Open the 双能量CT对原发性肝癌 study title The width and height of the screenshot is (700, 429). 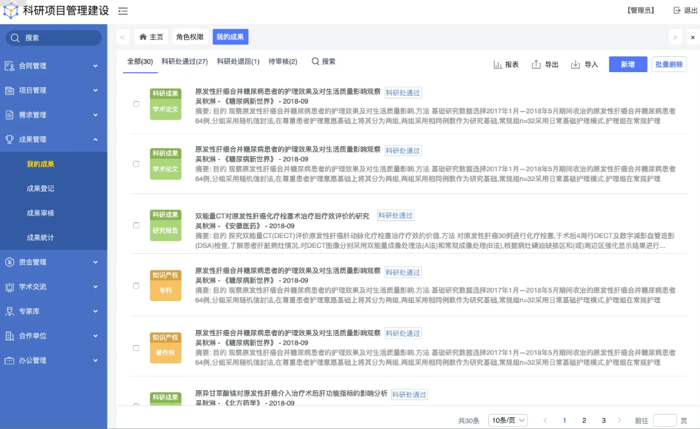pyautogui.click(x=282, y=216)
